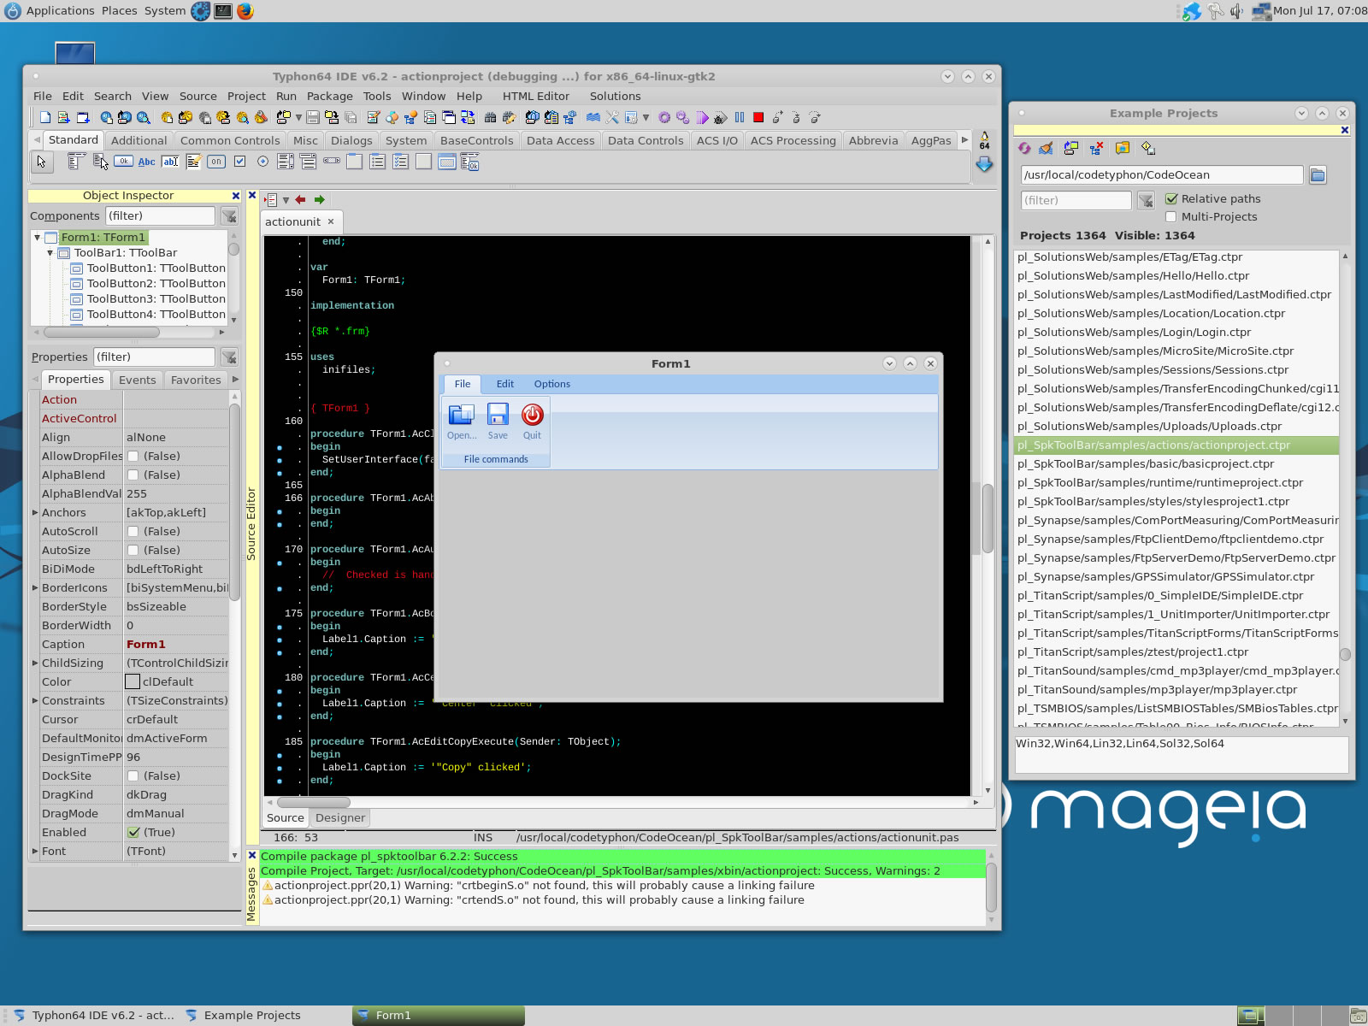Click the Save disk icon in Form1
Image resolution: width=1368 pixels, height=1026 pixels.
pos(498,415)
